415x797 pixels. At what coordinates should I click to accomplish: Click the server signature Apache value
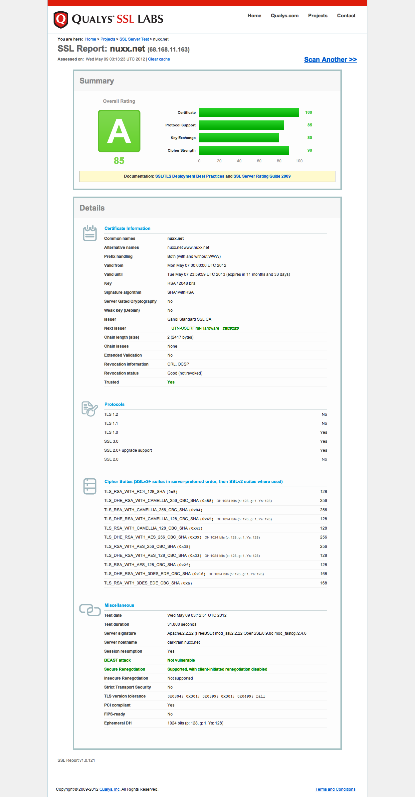coord(237,633)
